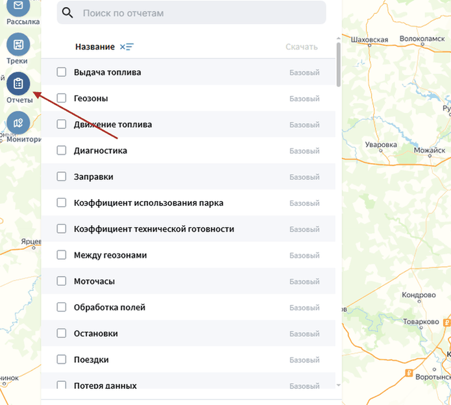Select the Диагностика report name
This screenshot has height=405, width=451.
(x=101, y=151)
